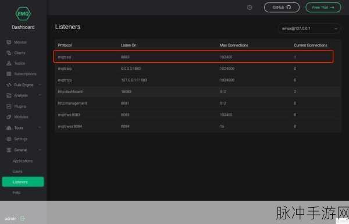Screen dimensions: 349x224
Task: Click the Free Trial button
Action: click(323, 8)
